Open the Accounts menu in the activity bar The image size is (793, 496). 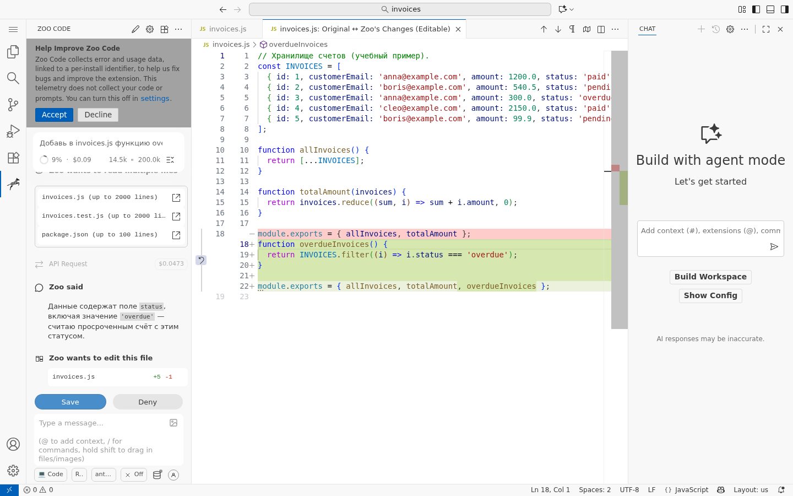(x=13, y=444)
